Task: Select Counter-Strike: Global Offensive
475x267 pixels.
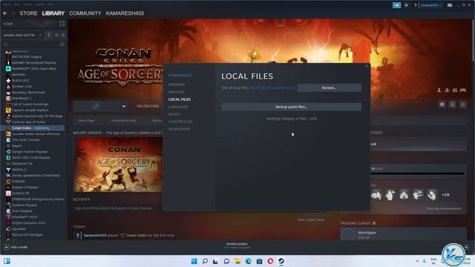Action: coord(36,133)
